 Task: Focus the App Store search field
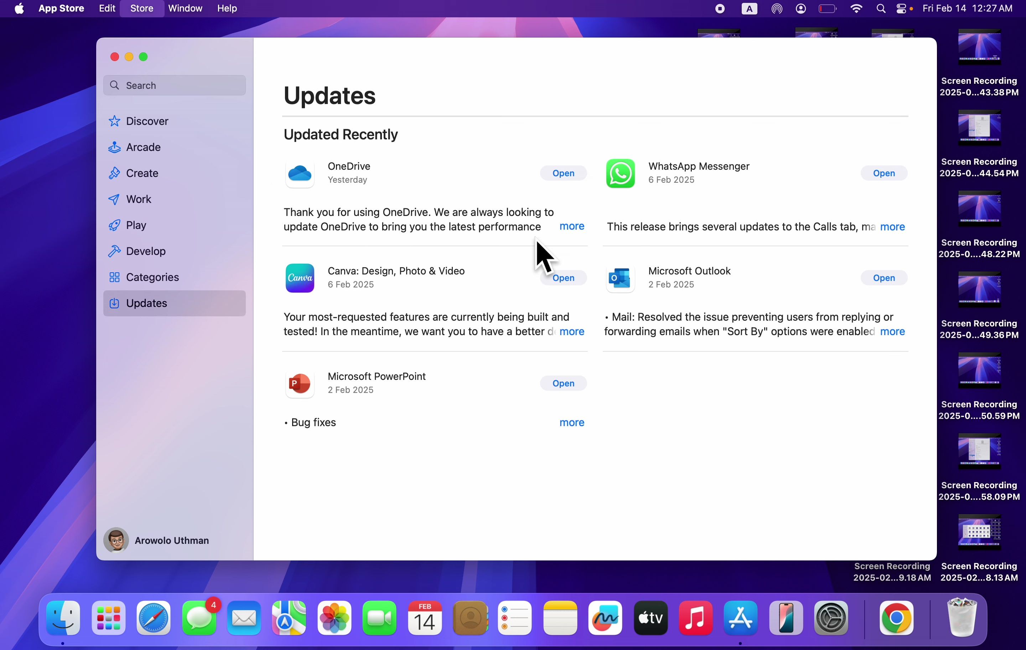174,85
